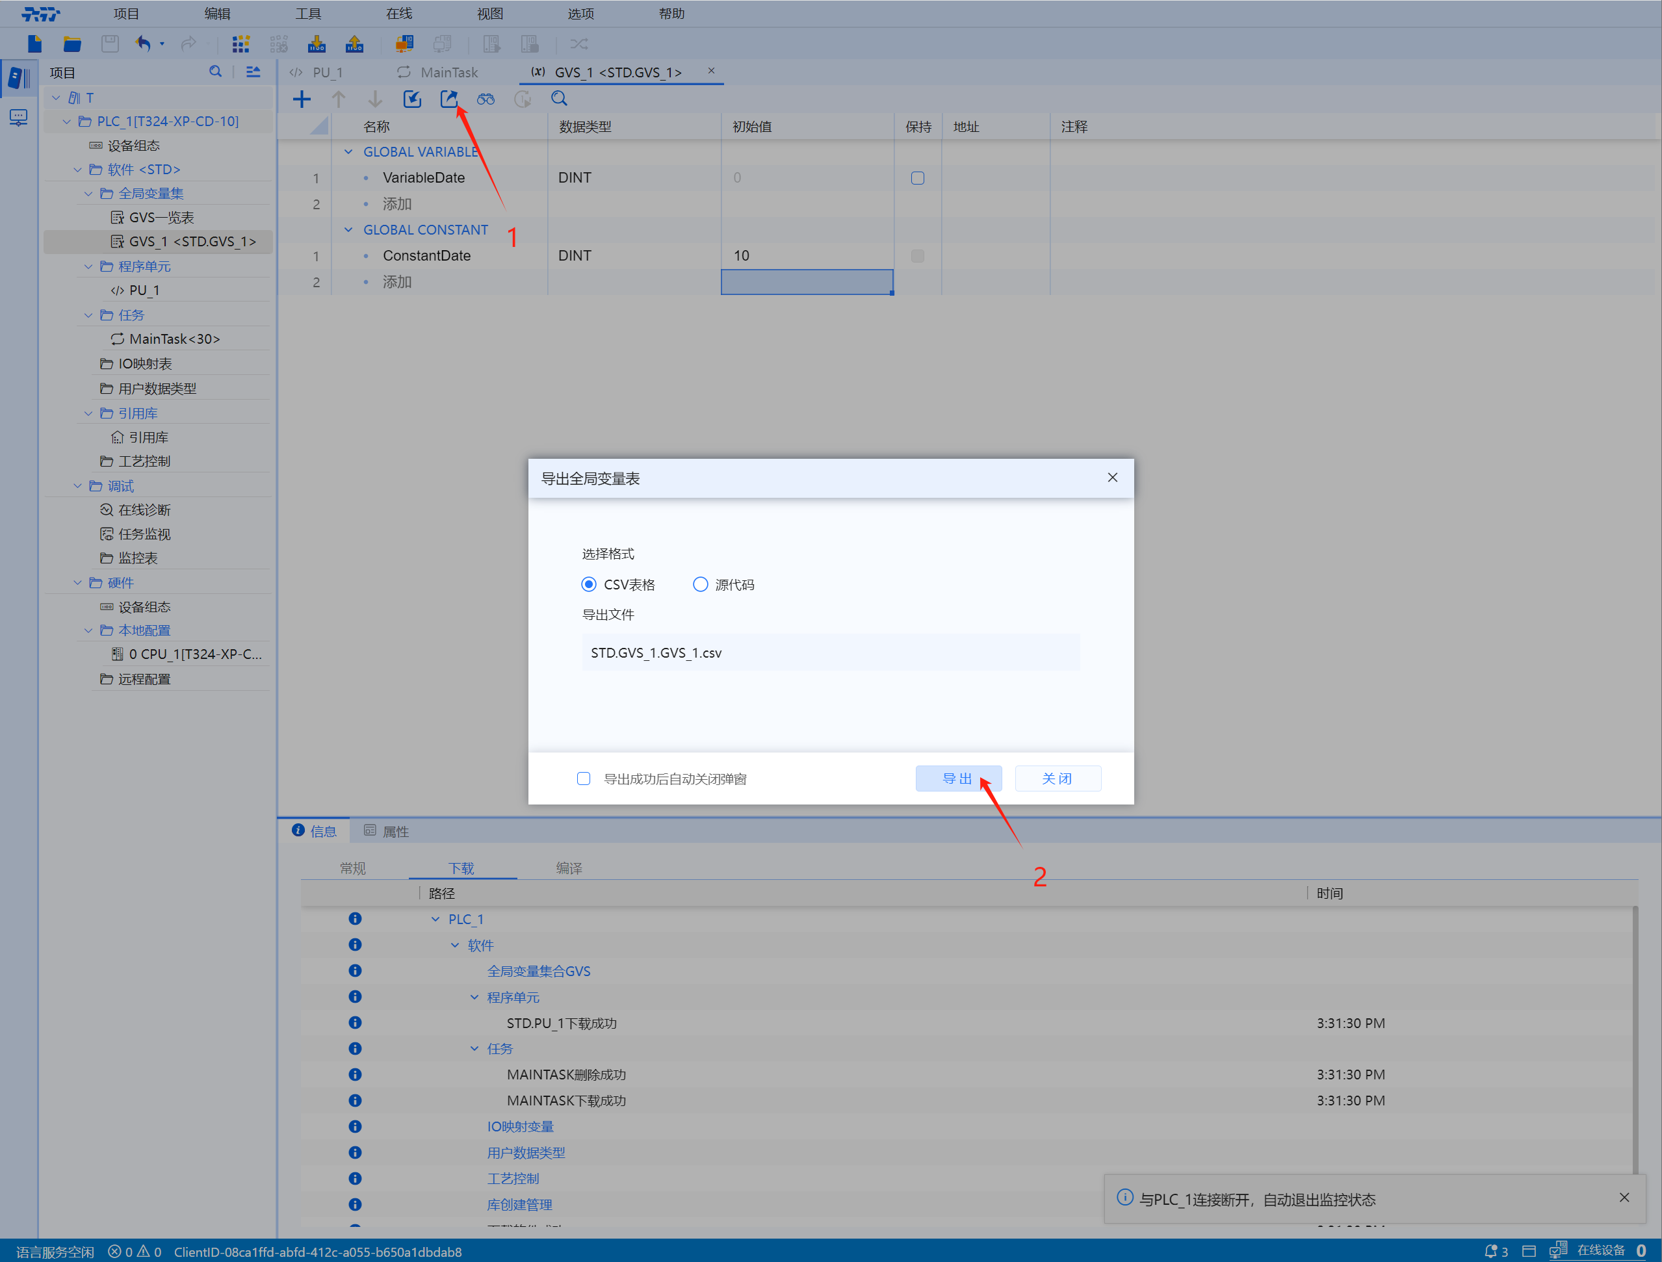This screenshot has width=1662, height=1262.
Task: Click the export file name field
Action: [830, 652]
